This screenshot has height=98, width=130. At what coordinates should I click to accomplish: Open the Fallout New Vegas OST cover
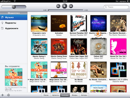pyautogui.click(x=79, y=47)
